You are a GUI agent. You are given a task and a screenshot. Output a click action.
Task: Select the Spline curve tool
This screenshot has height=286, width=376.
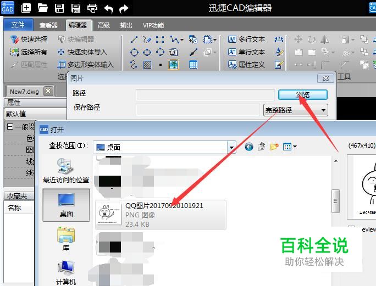[x=134, y=65]
